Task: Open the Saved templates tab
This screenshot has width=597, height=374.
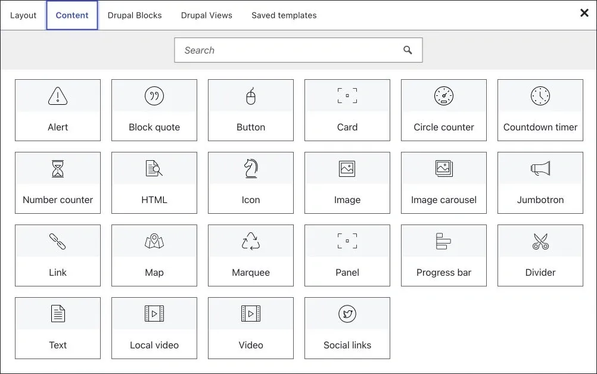Action: click(284, 15)
